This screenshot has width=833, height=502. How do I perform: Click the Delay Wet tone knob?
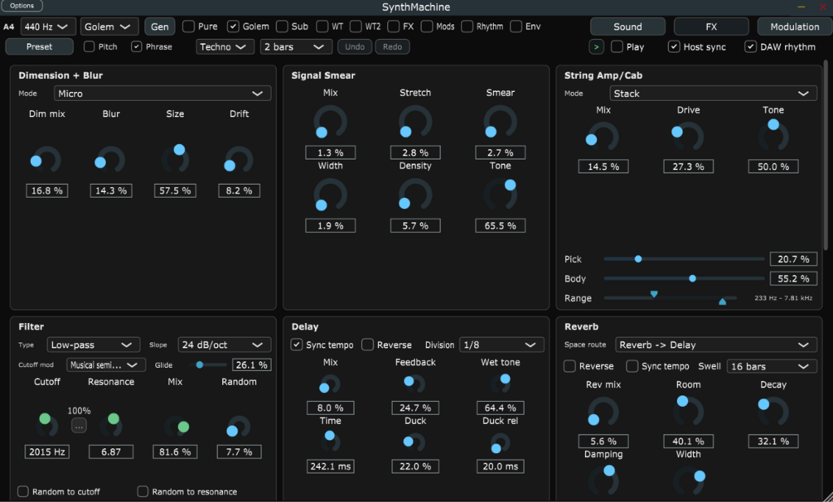(x=500, y=384)
